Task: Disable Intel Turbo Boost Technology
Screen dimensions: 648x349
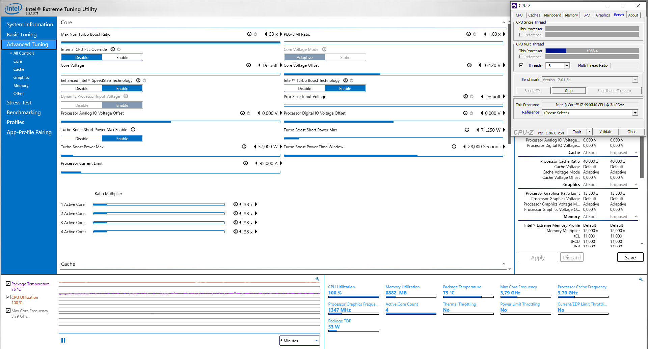Action: pos(304,89)
